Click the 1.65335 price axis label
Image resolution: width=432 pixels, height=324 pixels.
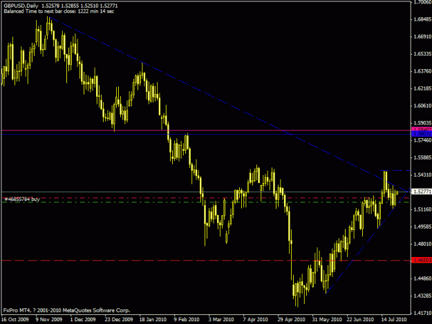coord(422,54)
